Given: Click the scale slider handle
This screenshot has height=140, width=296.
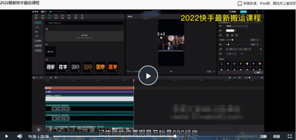Looking at the screenshot, I should pyautogui.click(x=228, y=45).
